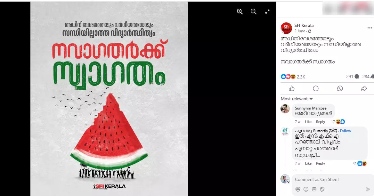Image resolution: width=374 pixels, height=196 pixels.
Task: Open the SFI Kerala page link
Action: (x=304, y=25)
